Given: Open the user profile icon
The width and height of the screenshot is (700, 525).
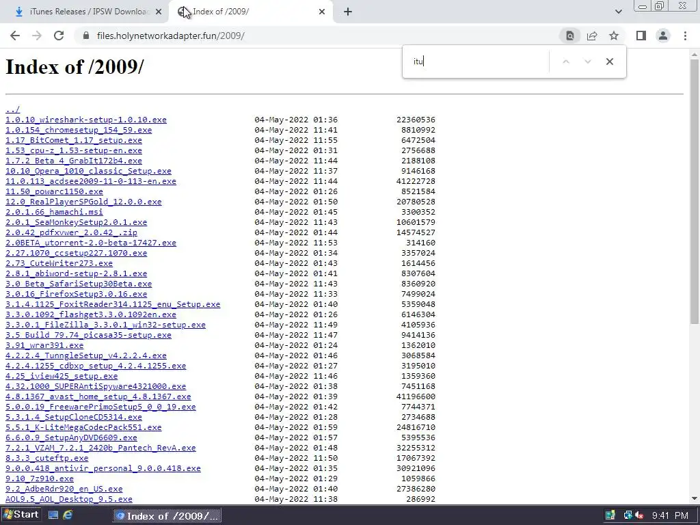Looking at the screenshot, I should [663, 36].
